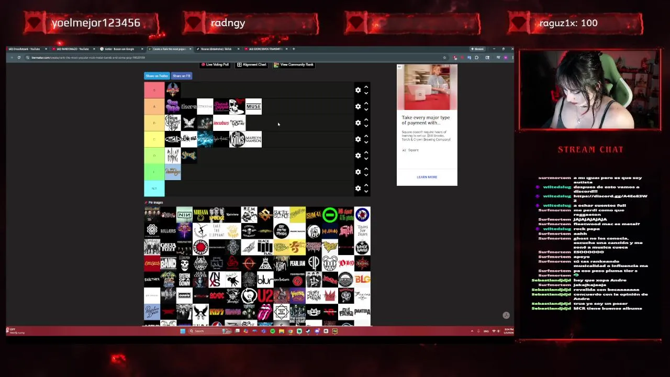Select the AC/DC logo tile
This screenshot has width=670, height=377.
pos(217,295)
